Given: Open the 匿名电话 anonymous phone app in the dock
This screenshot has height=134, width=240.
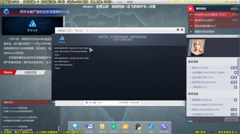Looking at the screenshot, I should pyautogui.click(x=164, y=127).
